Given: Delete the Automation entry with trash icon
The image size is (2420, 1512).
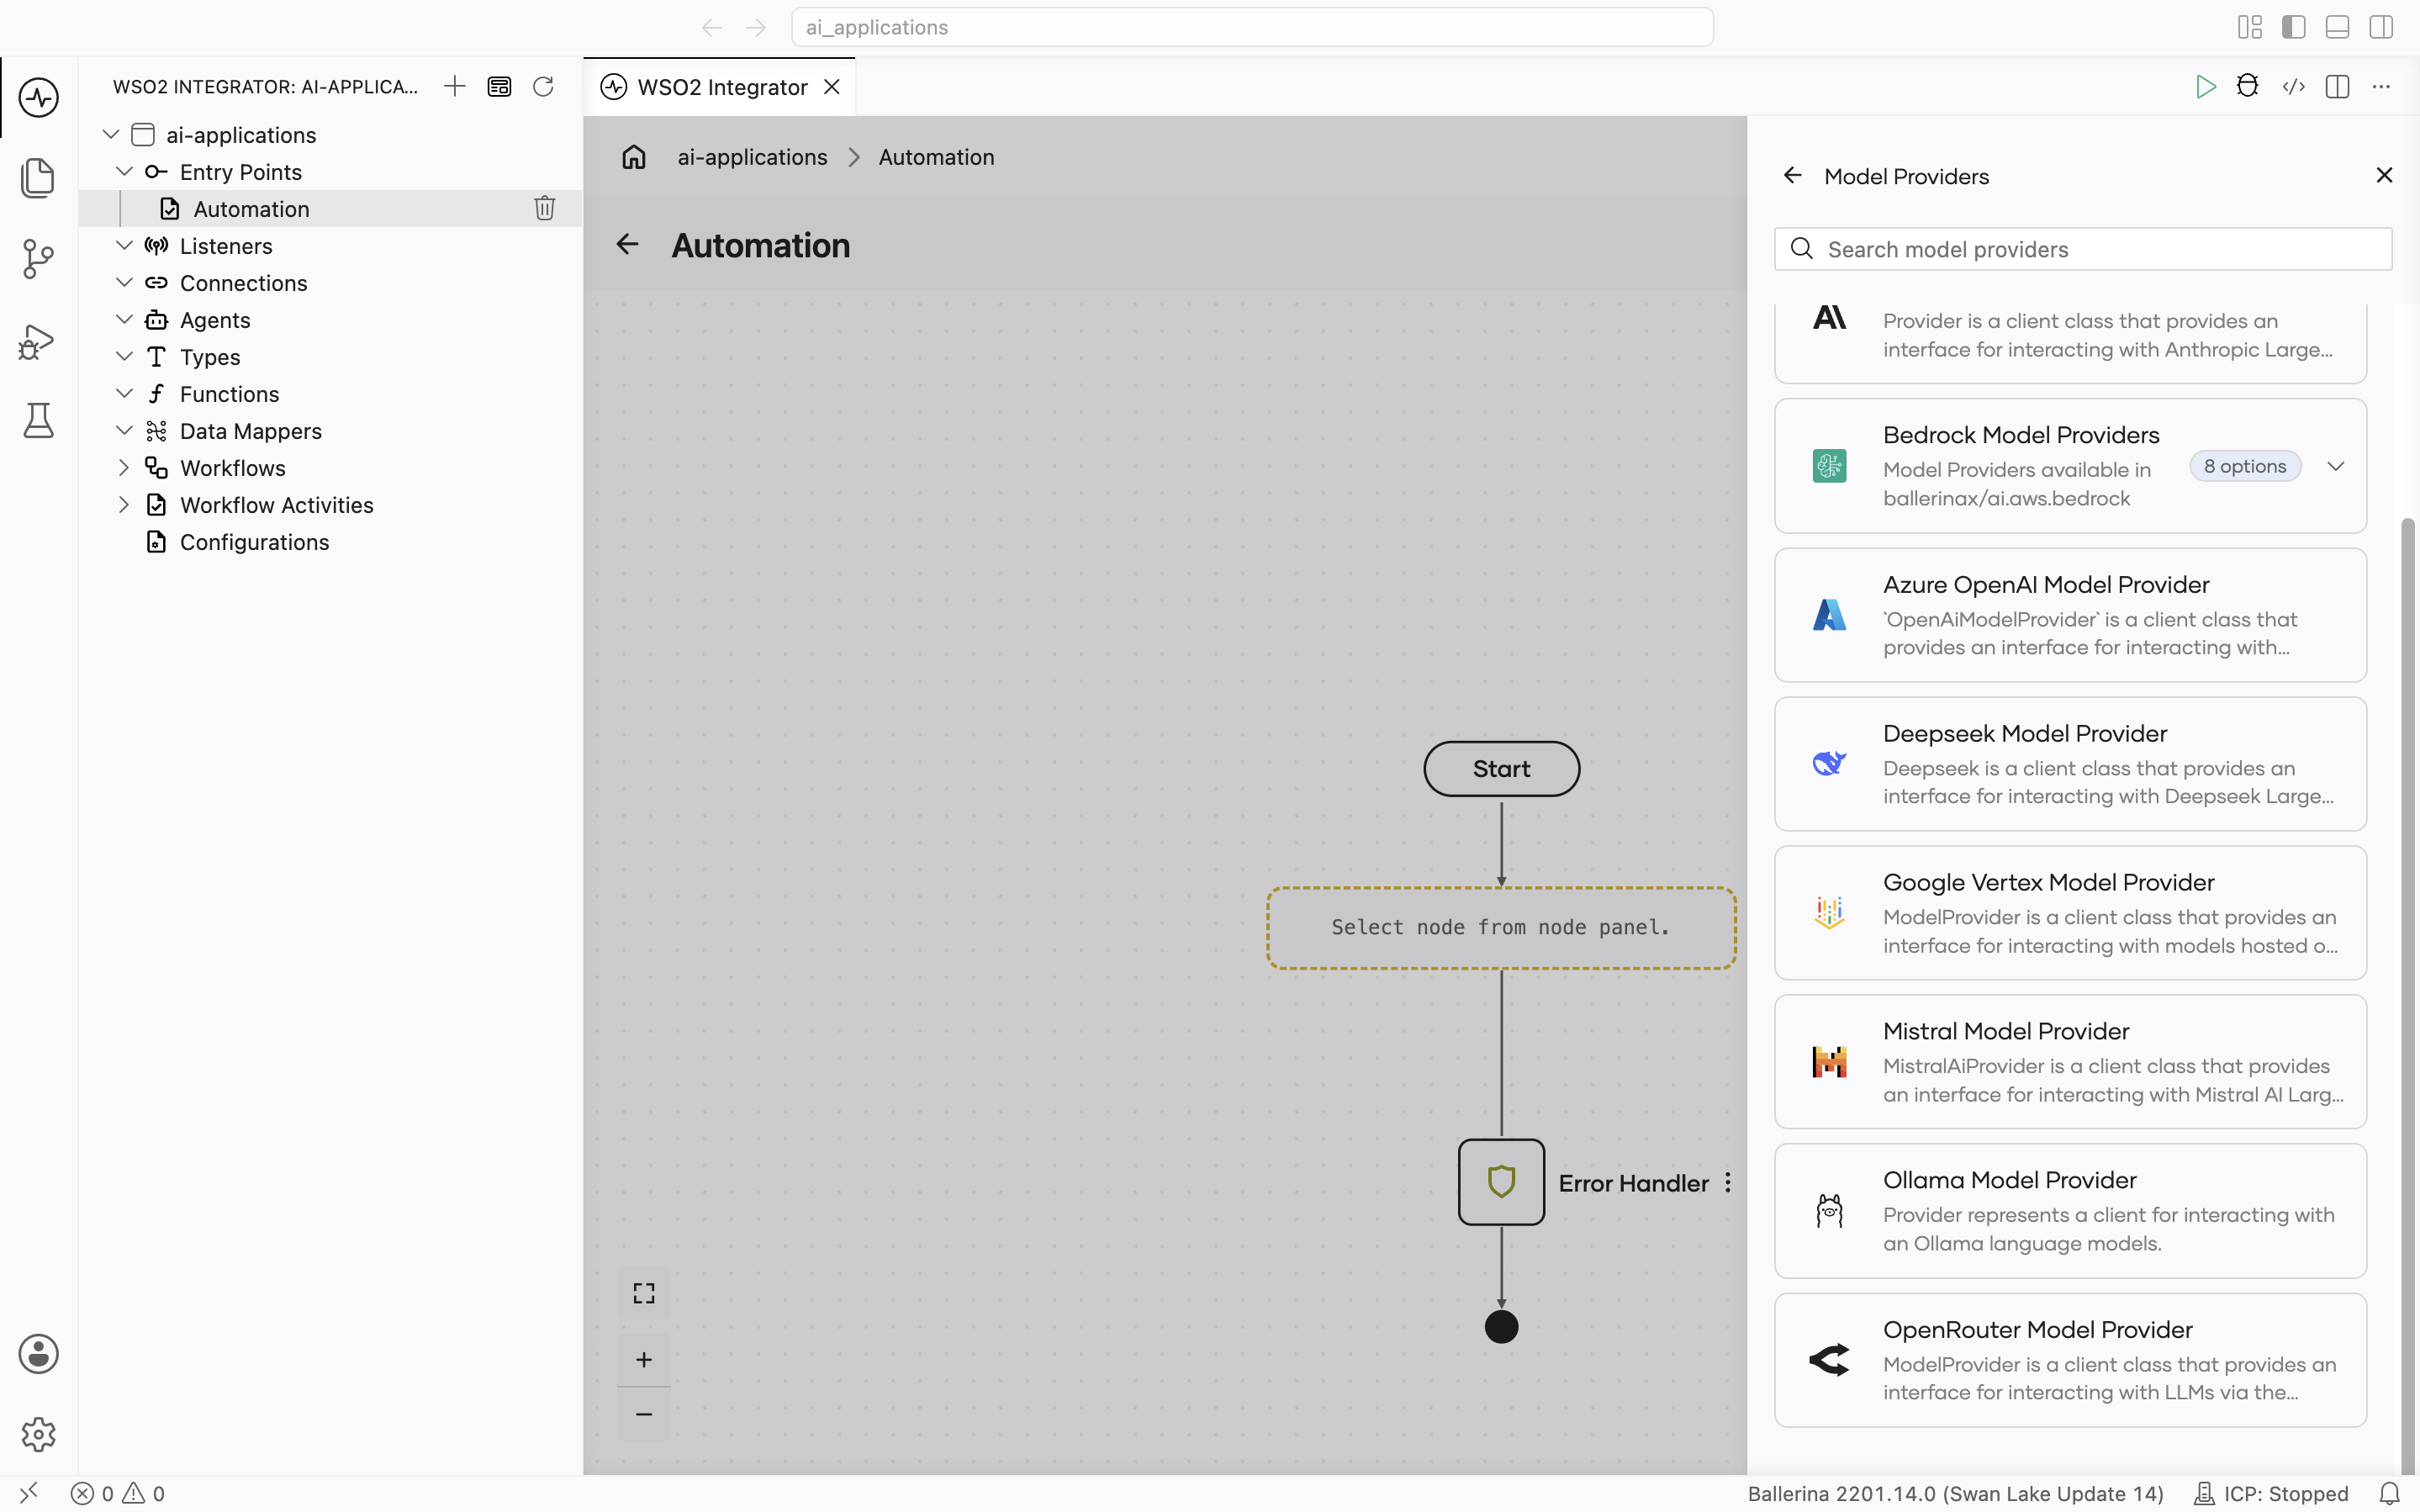Looking at the screenshot, I should (545, 208).
